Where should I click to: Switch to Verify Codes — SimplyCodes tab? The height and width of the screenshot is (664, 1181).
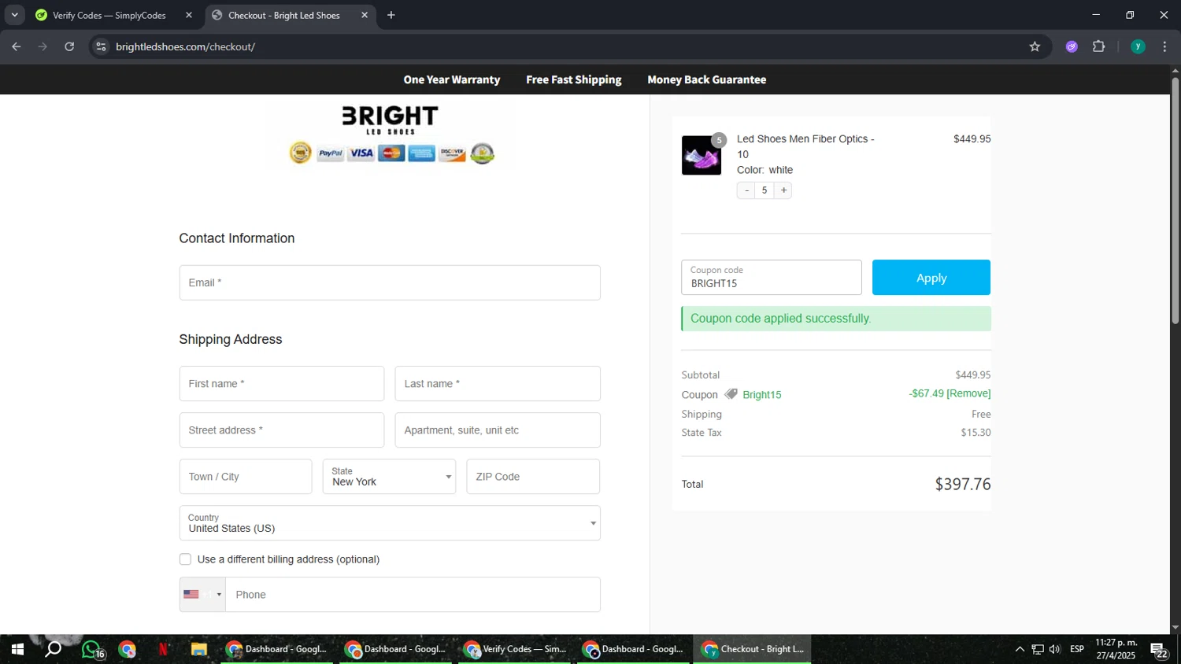(x=109, y=15)
